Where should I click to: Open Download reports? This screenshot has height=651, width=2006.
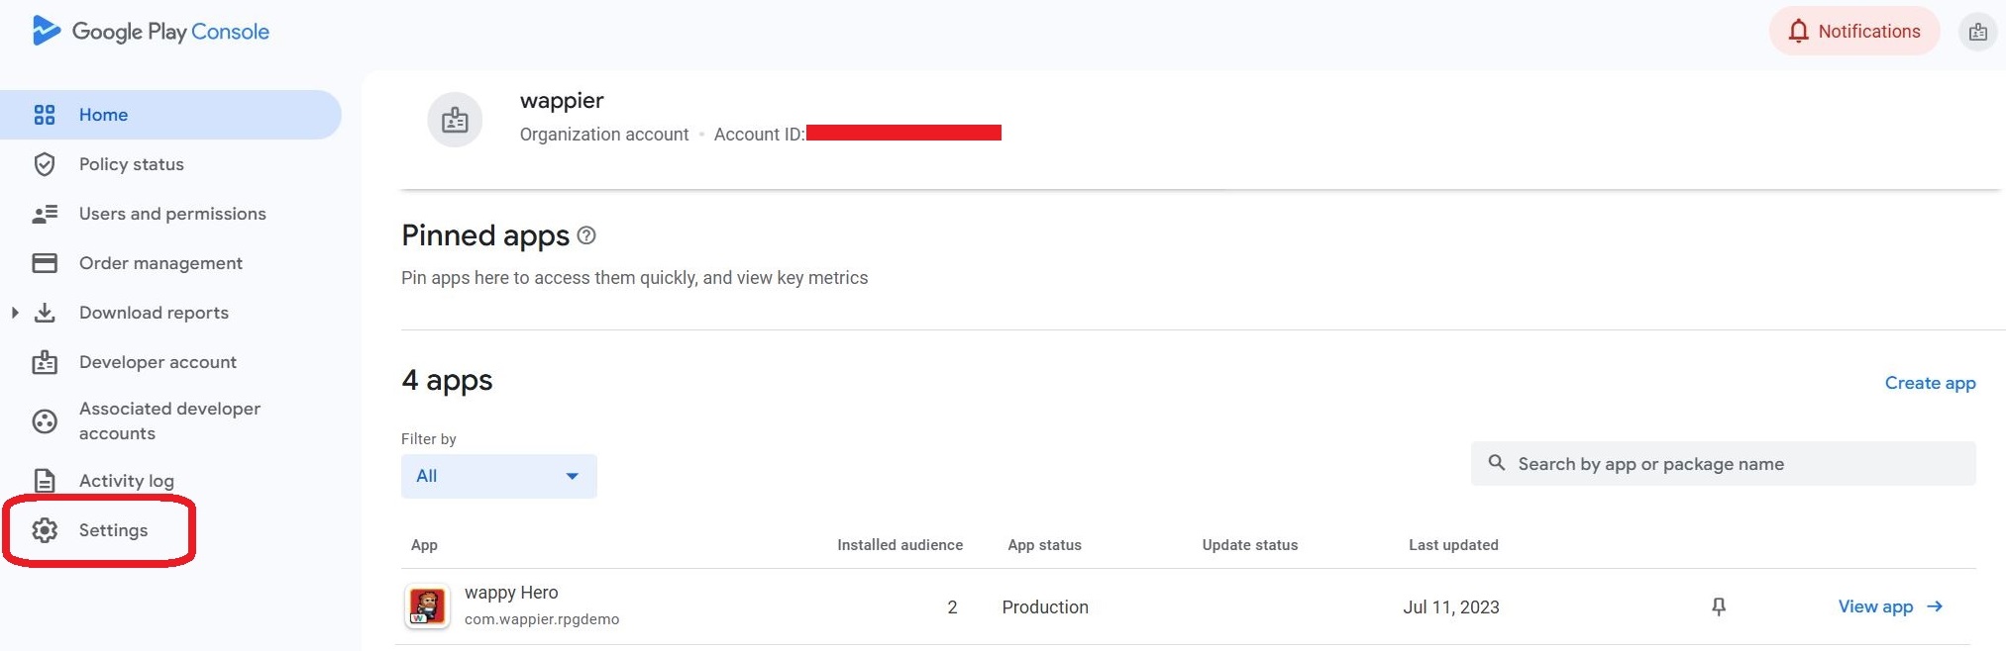(x=154, y=313)
